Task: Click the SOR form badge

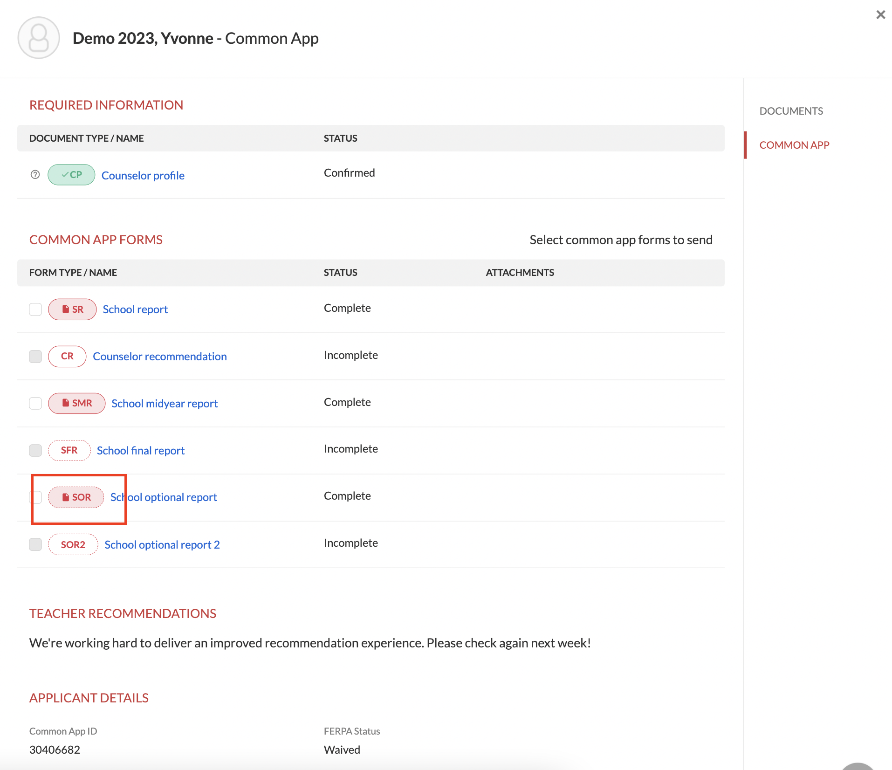Action: [x=76, y=497]
